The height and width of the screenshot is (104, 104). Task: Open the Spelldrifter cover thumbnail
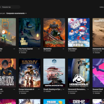(x=54, y=32)
